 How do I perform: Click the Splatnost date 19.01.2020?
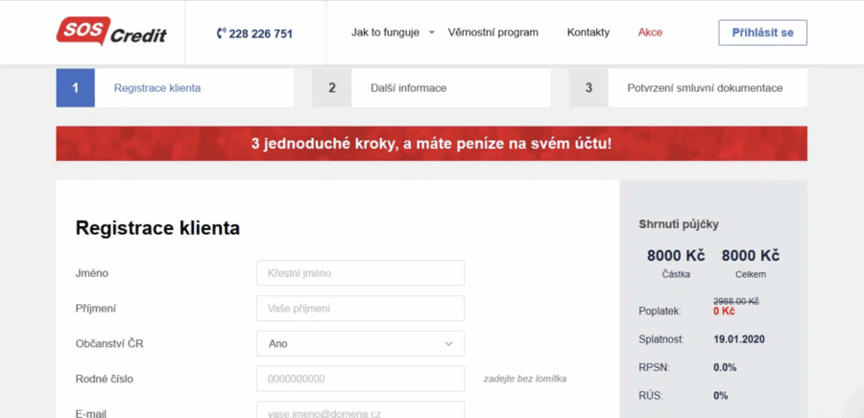[x=739, y=339]
